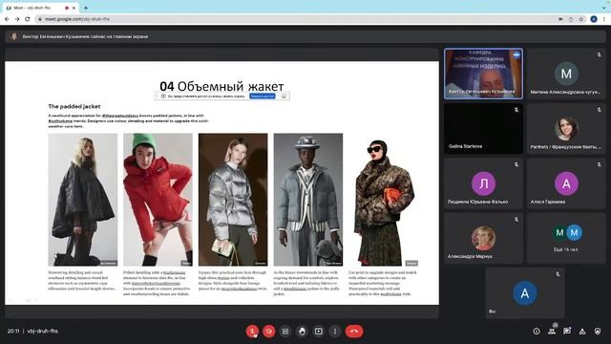The height and width of the screenshot is (344, 611).
Task: Reload the Meet page
Action: pyautogui.click(x=28, y=19)
